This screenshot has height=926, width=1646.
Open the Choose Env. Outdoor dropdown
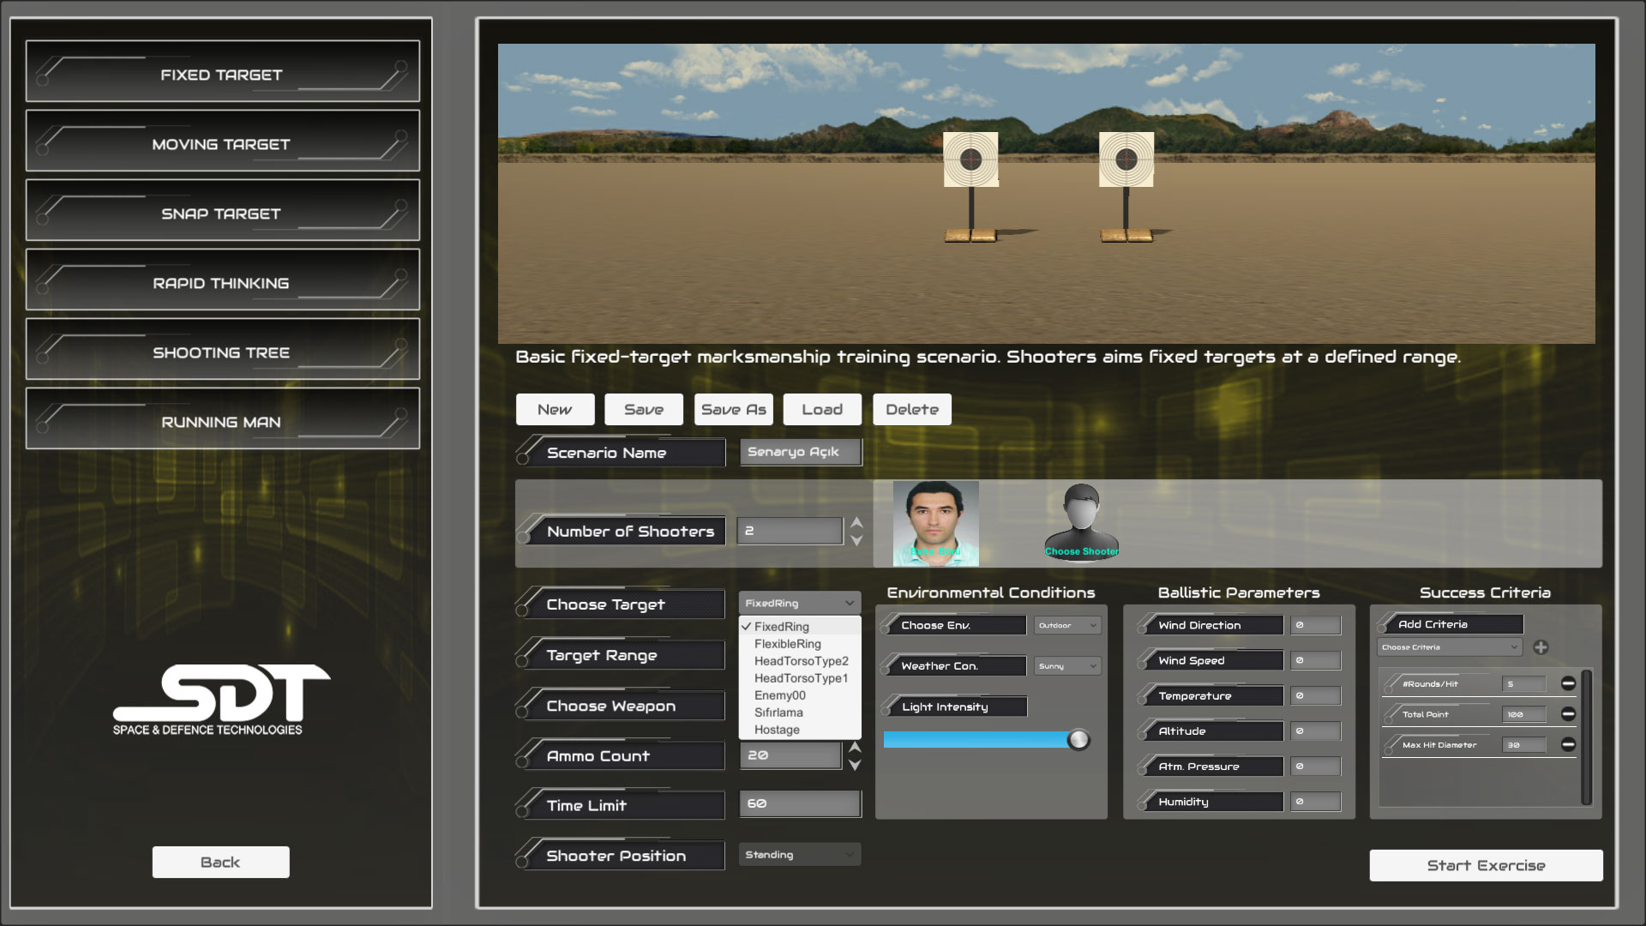(x=1067, y=625)
